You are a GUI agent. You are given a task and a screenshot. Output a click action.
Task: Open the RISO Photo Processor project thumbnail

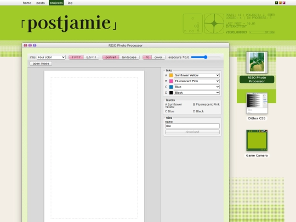pyautogui.click(x=257, y=62)
